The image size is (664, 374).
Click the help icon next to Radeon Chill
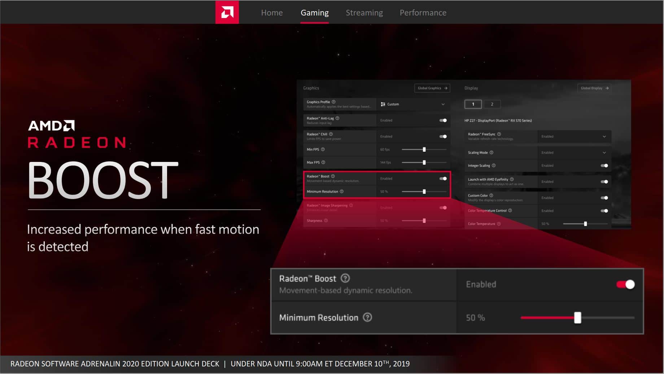coord(331,134)
